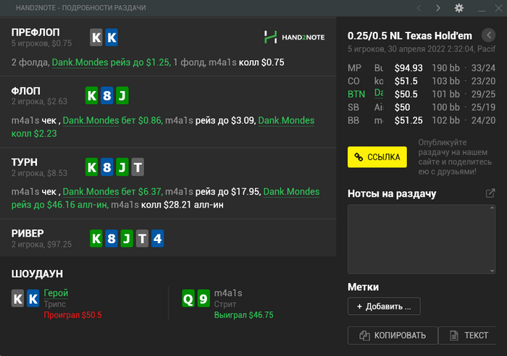Click the gray K hole card in preflop
The image size is (507, 356).
[96, 38]
